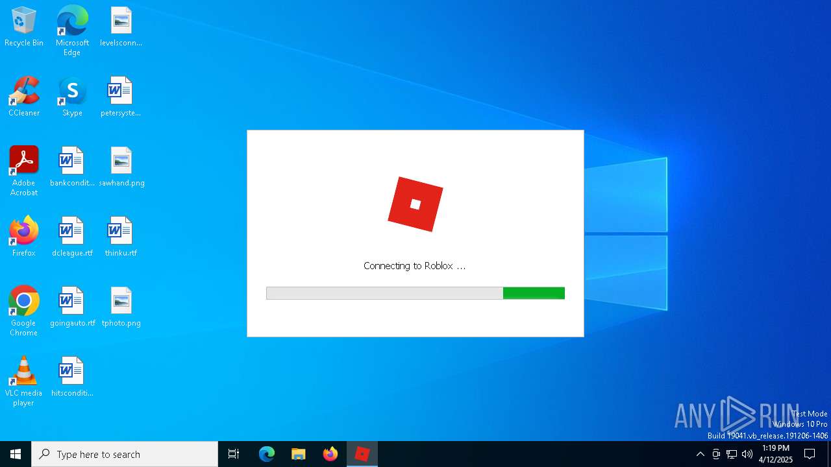Select the tphoto.png image file
Image resolution: width=831 pixels, height=467 pixels.
tap(121, 307)
